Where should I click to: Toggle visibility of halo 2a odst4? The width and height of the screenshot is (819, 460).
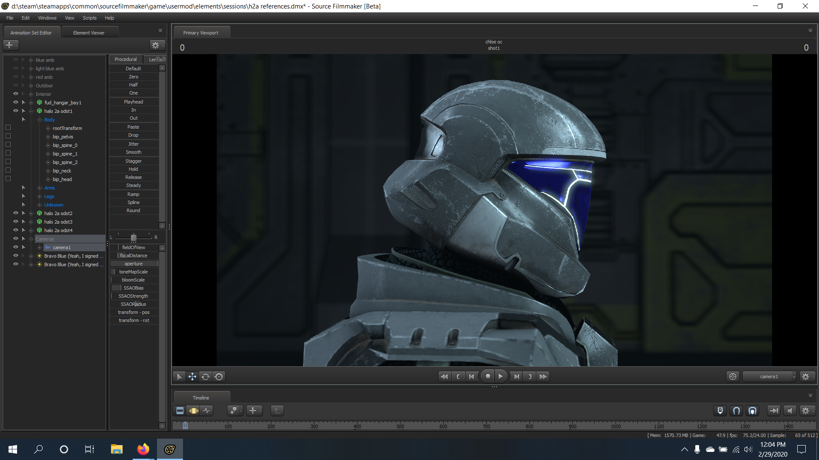(16, 230)
